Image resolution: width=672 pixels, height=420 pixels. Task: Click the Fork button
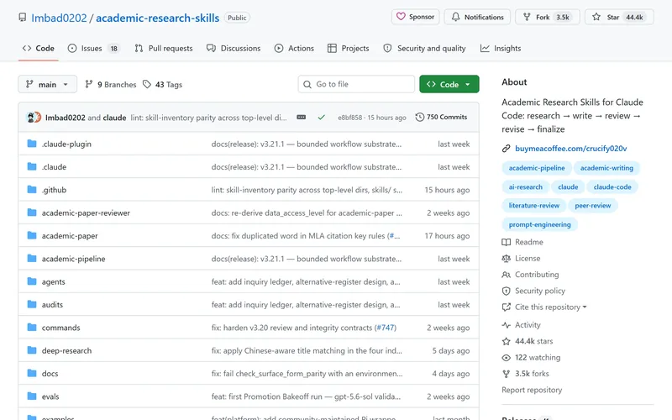[x=548, y=17]
